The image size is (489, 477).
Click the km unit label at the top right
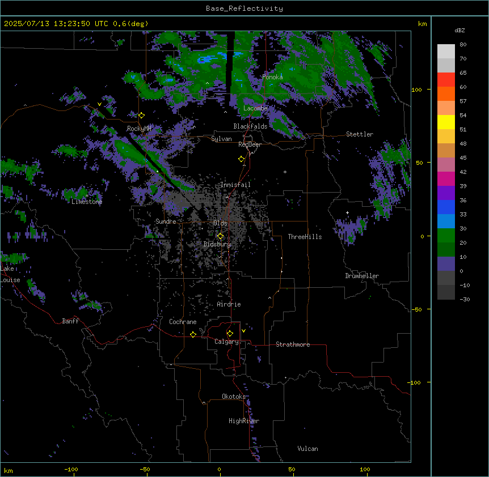pyautogui.click(x=423, y=24)
